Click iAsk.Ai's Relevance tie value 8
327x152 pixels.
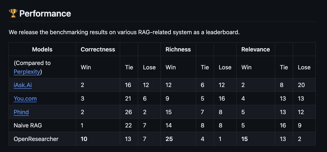pyautogui.click(x=281, y=85)
